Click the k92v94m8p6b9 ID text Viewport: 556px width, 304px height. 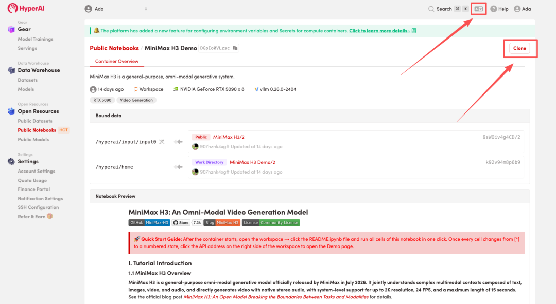(503, 162)
